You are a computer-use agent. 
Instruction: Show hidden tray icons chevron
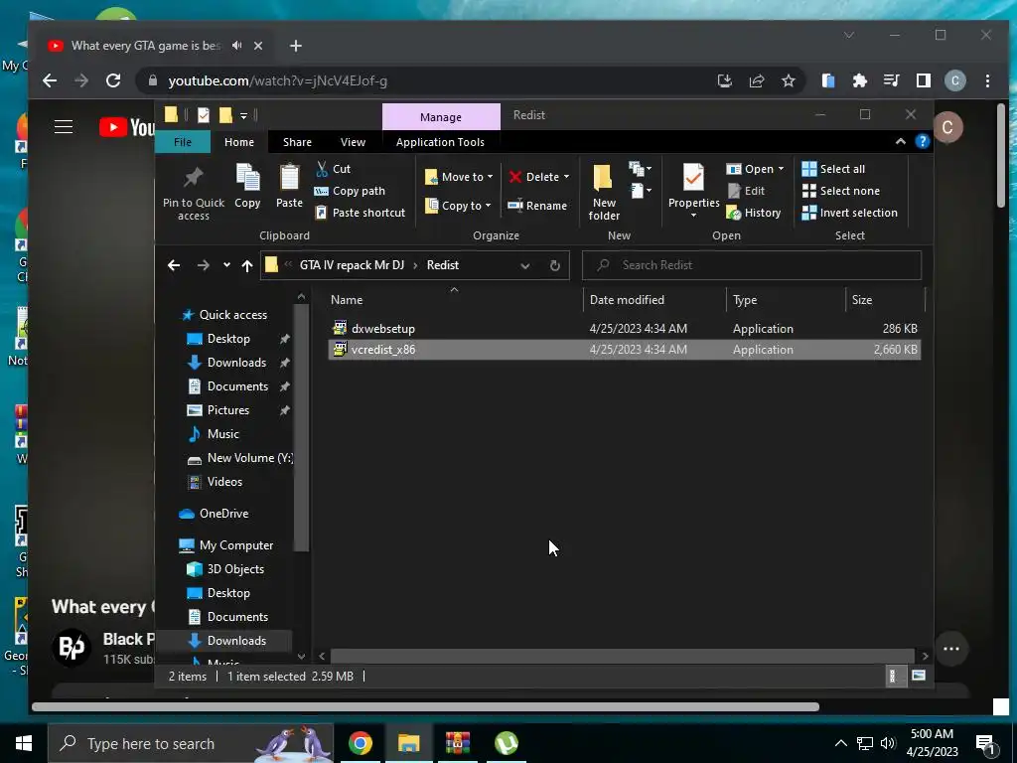pos(840,743)
